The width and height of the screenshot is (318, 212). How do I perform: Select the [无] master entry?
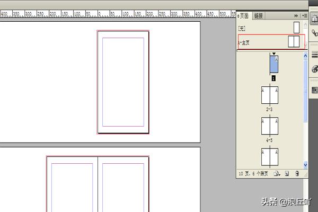pyautogui.click(x=265, y=28)
